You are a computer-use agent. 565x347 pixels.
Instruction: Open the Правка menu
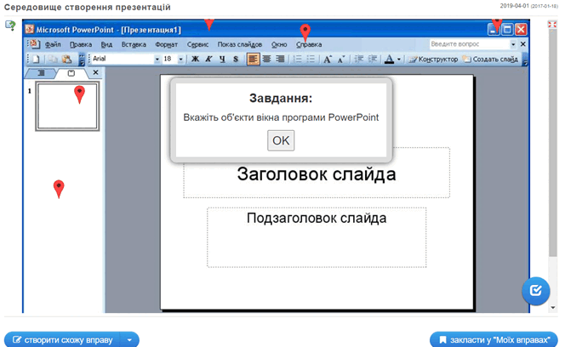(81, 44)
